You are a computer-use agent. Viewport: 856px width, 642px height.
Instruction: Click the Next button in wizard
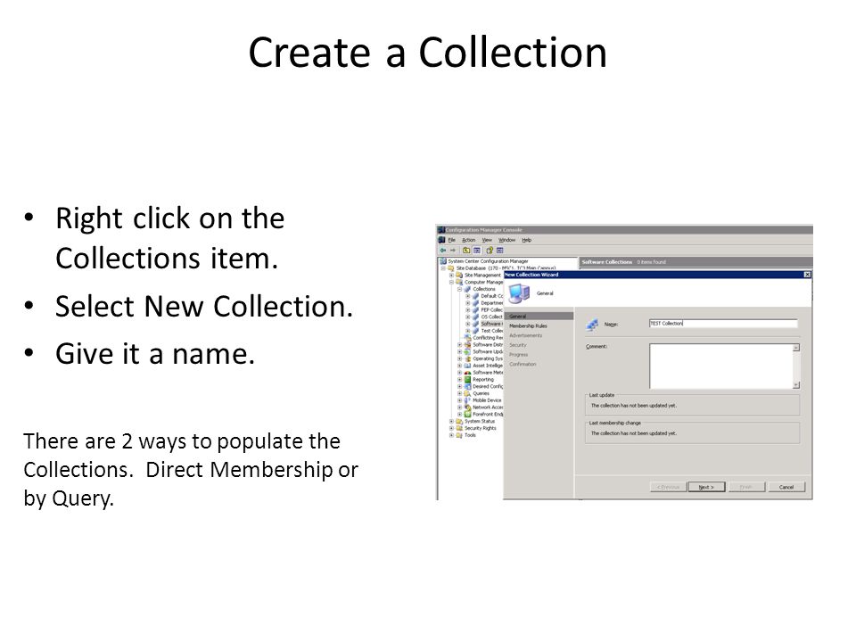click(706, 487)
